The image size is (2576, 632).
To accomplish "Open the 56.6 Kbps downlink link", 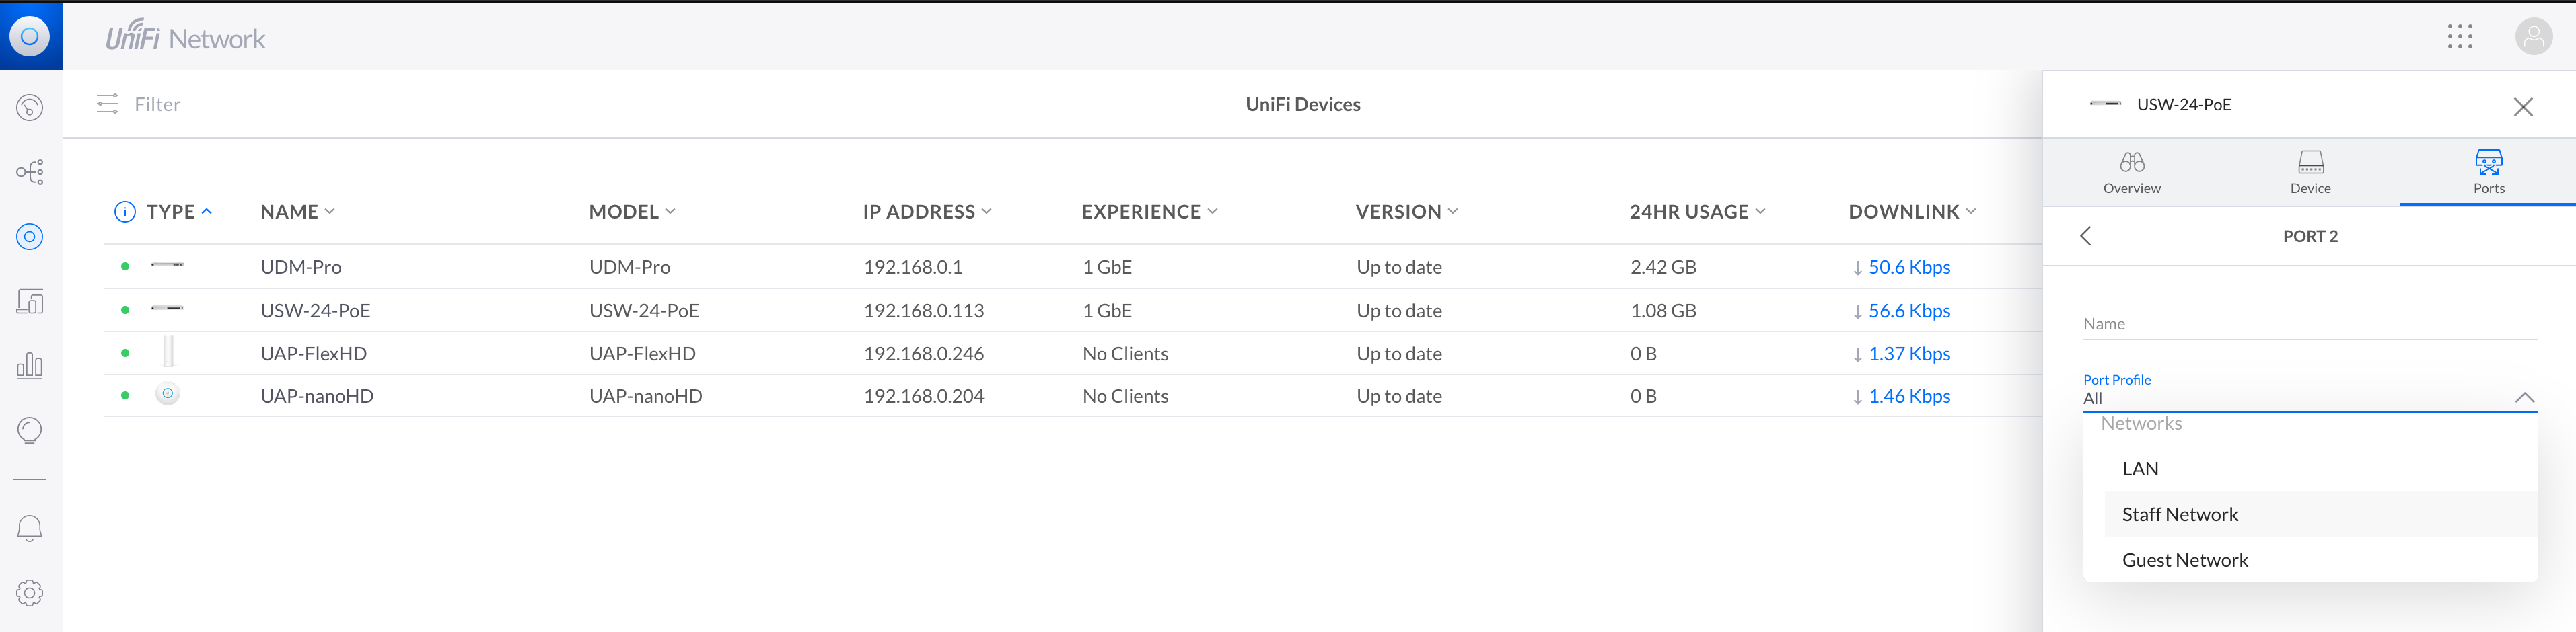I will [x=1909, y=311].
